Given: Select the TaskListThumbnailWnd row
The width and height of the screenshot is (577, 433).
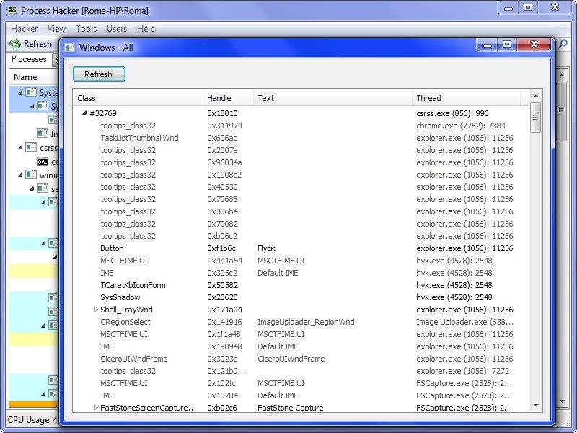Looking at the screenshot, I should (301, 138).
